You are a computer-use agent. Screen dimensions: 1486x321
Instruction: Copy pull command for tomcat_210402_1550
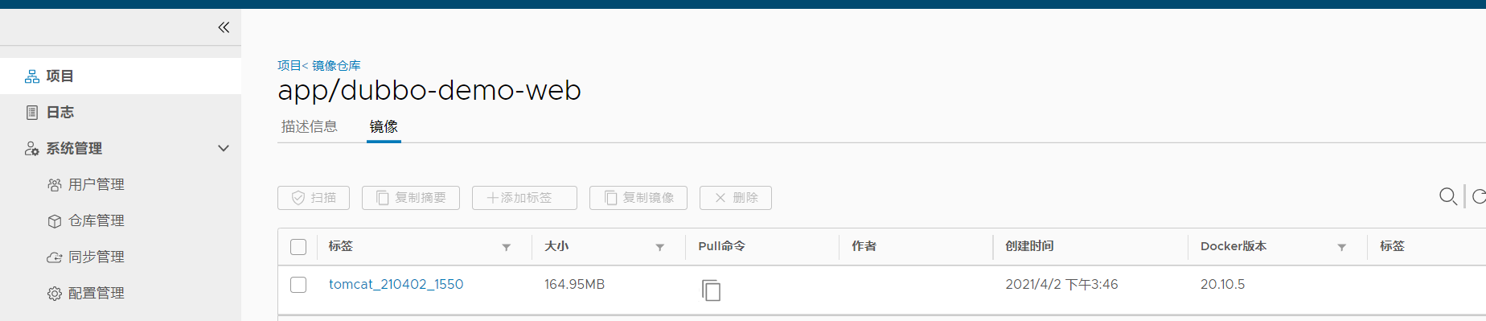(711, 290)
